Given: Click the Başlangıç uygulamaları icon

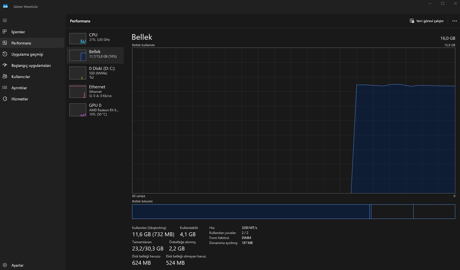Looking at the screenshot, I should (x=5, y=65).
